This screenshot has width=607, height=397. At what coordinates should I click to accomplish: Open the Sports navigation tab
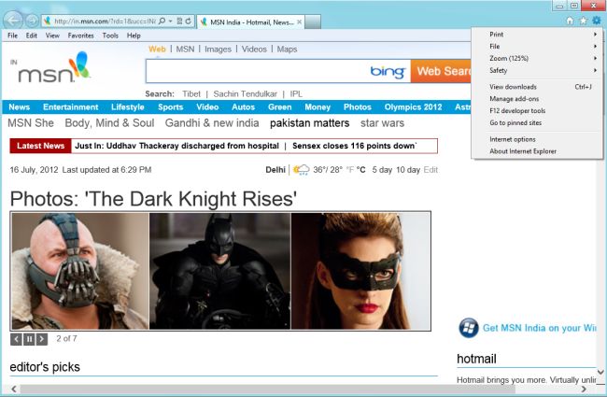pyautogui.click(x=170, y=106)
